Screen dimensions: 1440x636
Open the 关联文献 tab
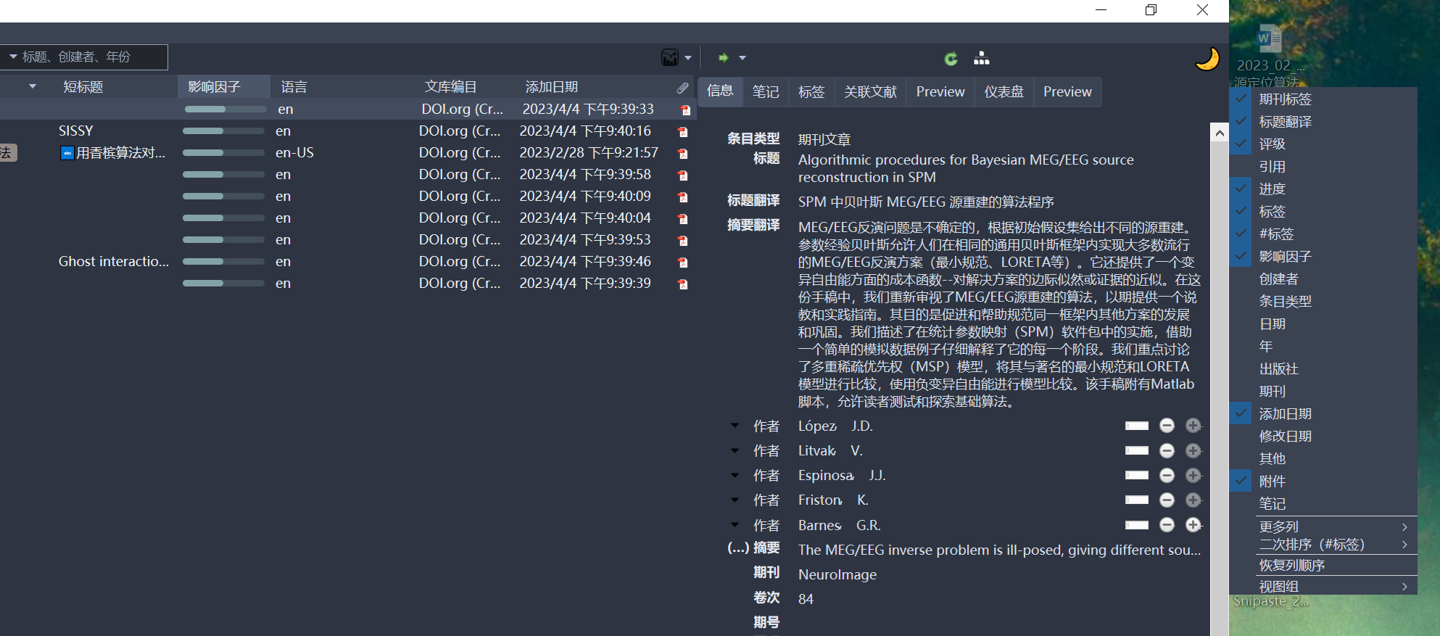pyautogui.click(x=870, y=92)
